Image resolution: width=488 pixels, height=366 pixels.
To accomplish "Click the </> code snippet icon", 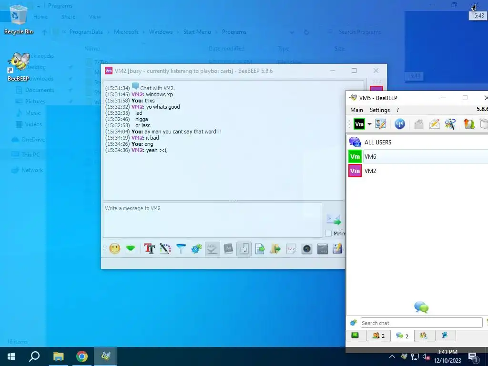I will pyautogui.click(x=291, y=249).
